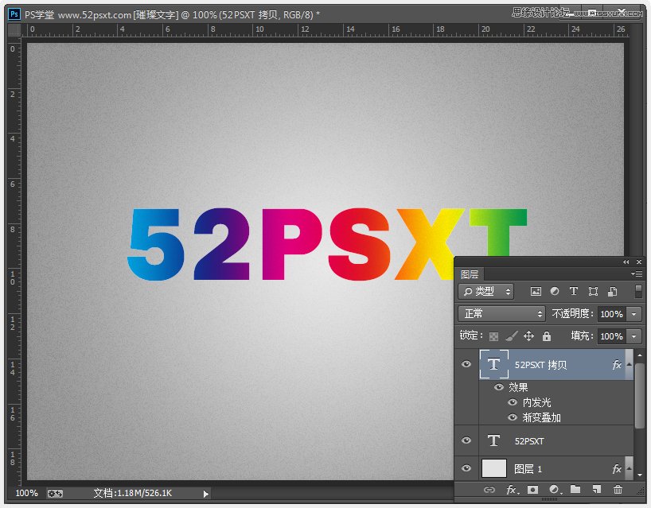Viewport: 651px width, 508px height.
Task: Filter layers by smart object icon
Action: [612, 292]
